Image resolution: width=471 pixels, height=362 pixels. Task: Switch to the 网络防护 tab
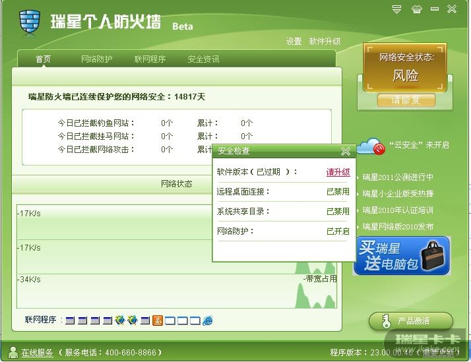[97, 59]
